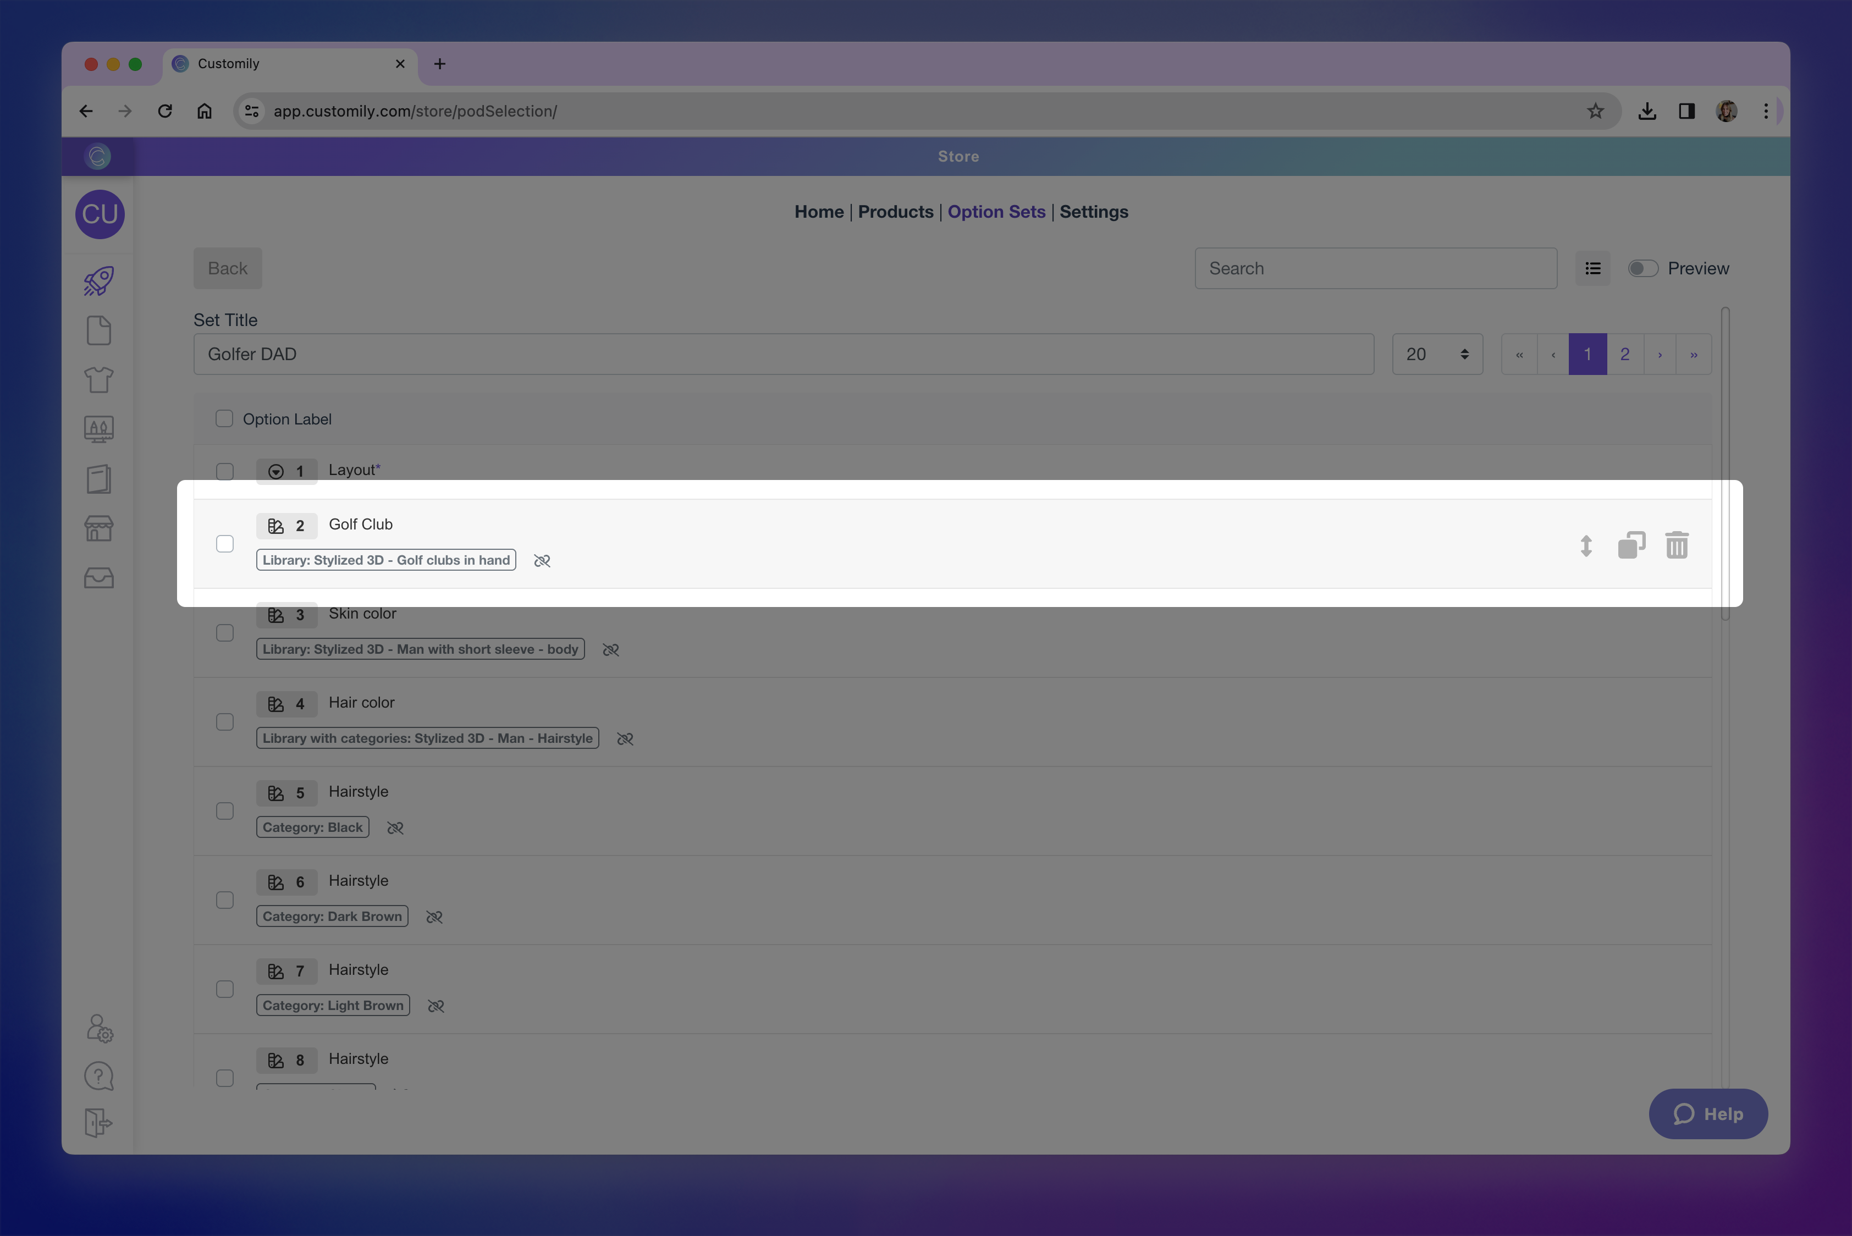Check the checkbox on the Golf Club row
1852x1236 pixels.
[225, 544]
